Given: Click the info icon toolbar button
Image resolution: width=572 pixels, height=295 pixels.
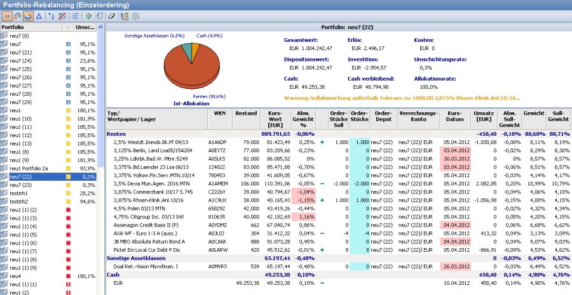Looking at the screenshot, I should (51, 15).
